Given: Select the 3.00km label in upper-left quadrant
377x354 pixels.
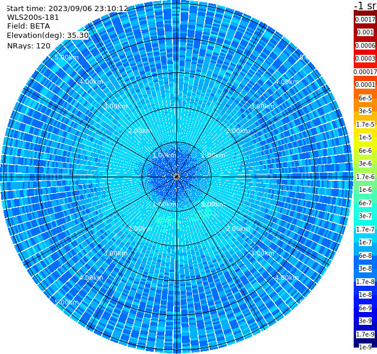Looking at the screenshot, I should pyautogui.click(x=115, y=106).
